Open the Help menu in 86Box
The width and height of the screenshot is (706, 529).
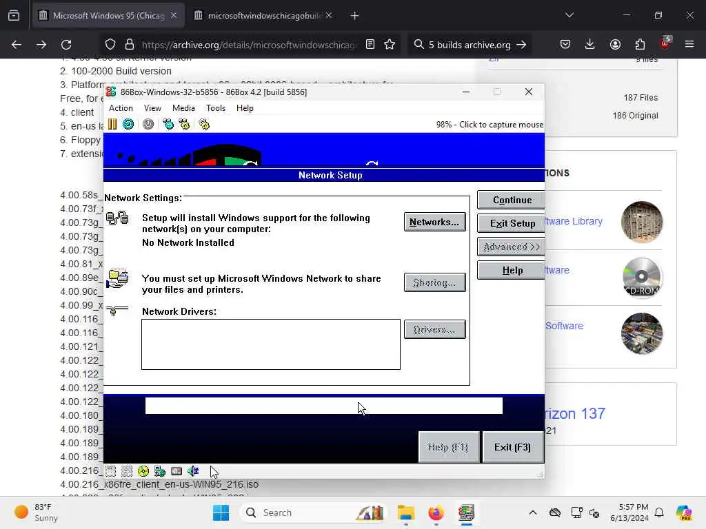245,108
